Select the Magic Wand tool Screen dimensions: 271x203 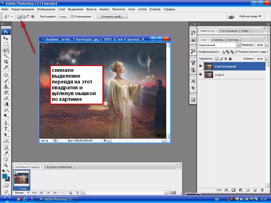point(6,56)
